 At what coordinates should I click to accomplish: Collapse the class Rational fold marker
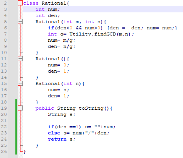point(20,3)
